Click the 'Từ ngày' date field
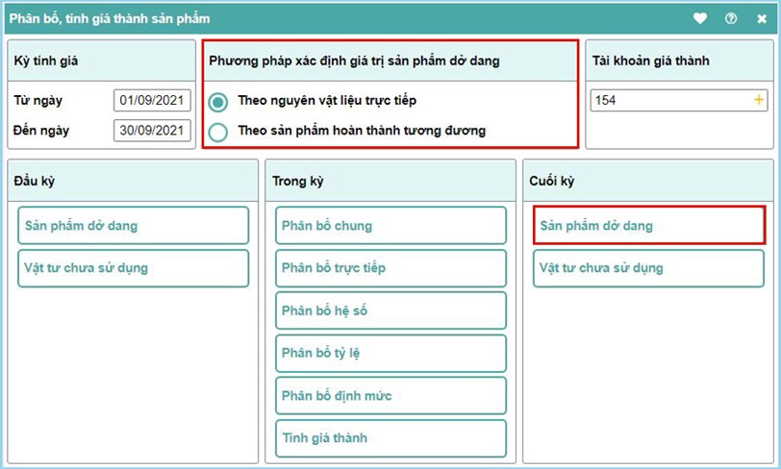781x469 pixels. click(152, 100)
